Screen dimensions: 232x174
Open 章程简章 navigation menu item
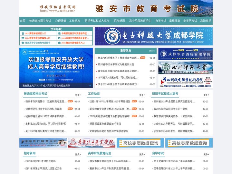(175, 21)
